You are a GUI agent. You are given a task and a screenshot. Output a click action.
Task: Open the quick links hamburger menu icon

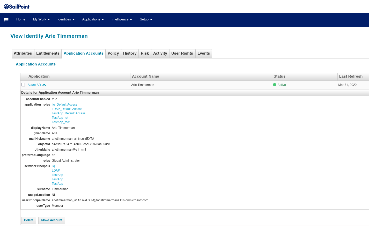(x=6, y=19)
